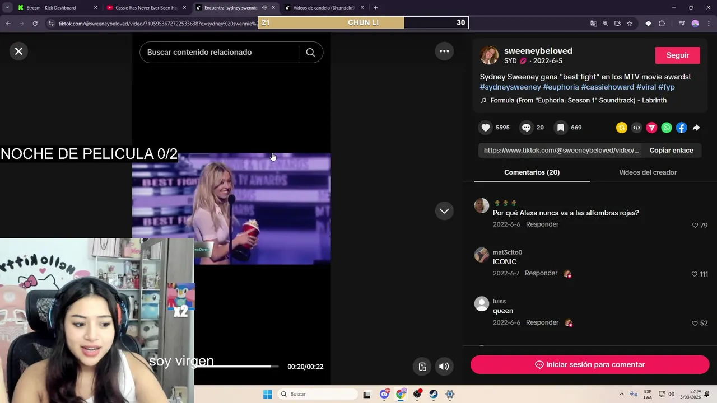Click the zoom magnifier in address bar
The height and width of the screenshot is (403, 717).
coord(606,24)
